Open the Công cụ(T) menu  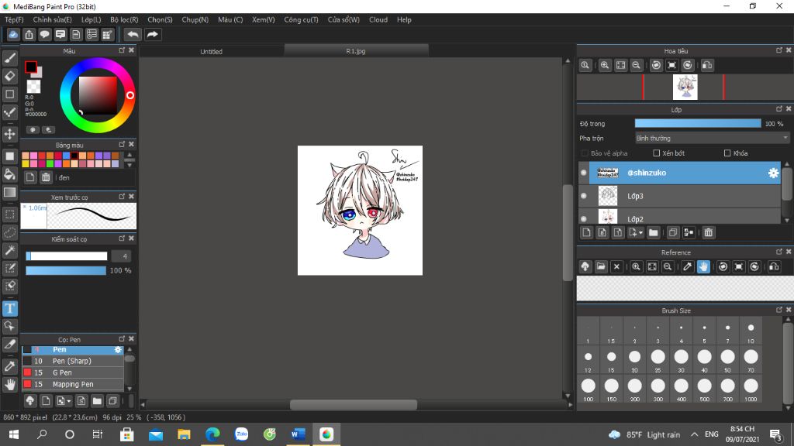click(302, 19)
